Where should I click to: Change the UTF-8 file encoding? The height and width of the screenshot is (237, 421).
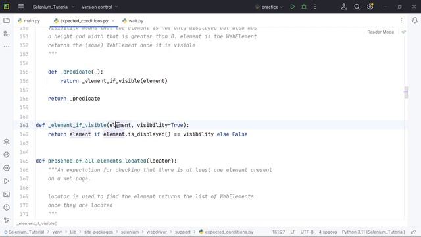click(x=307, y=232)
